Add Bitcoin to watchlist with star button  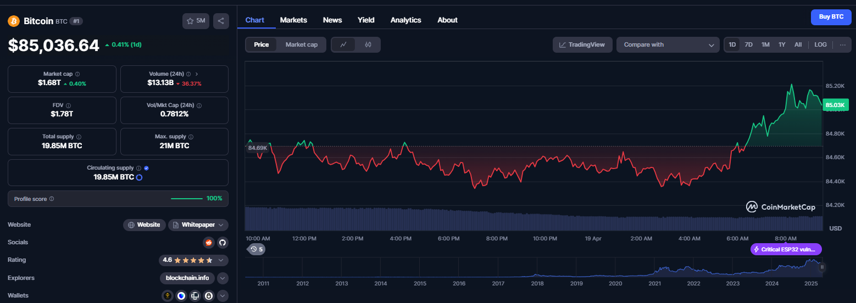click(196, 21)
